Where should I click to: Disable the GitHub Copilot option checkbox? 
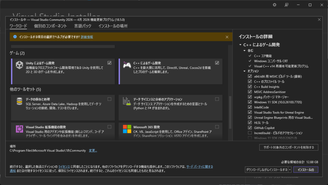tap(250, 128)
